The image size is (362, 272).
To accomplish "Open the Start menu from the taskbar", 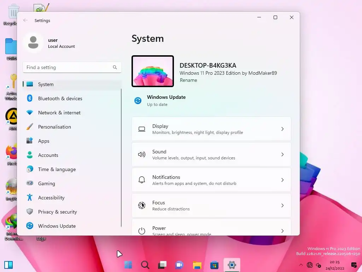I will click(128, 265).
